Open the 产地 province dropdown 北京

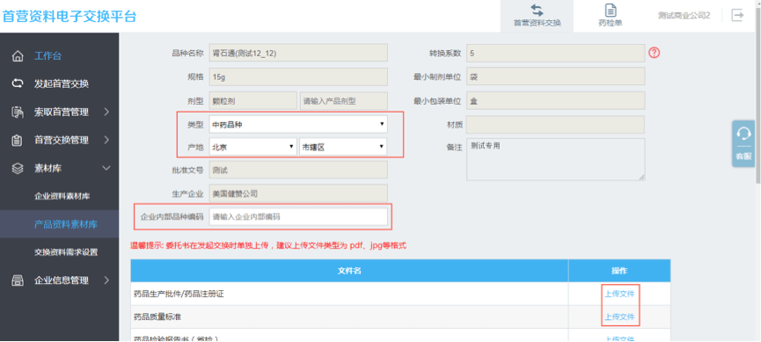(252, 147)
